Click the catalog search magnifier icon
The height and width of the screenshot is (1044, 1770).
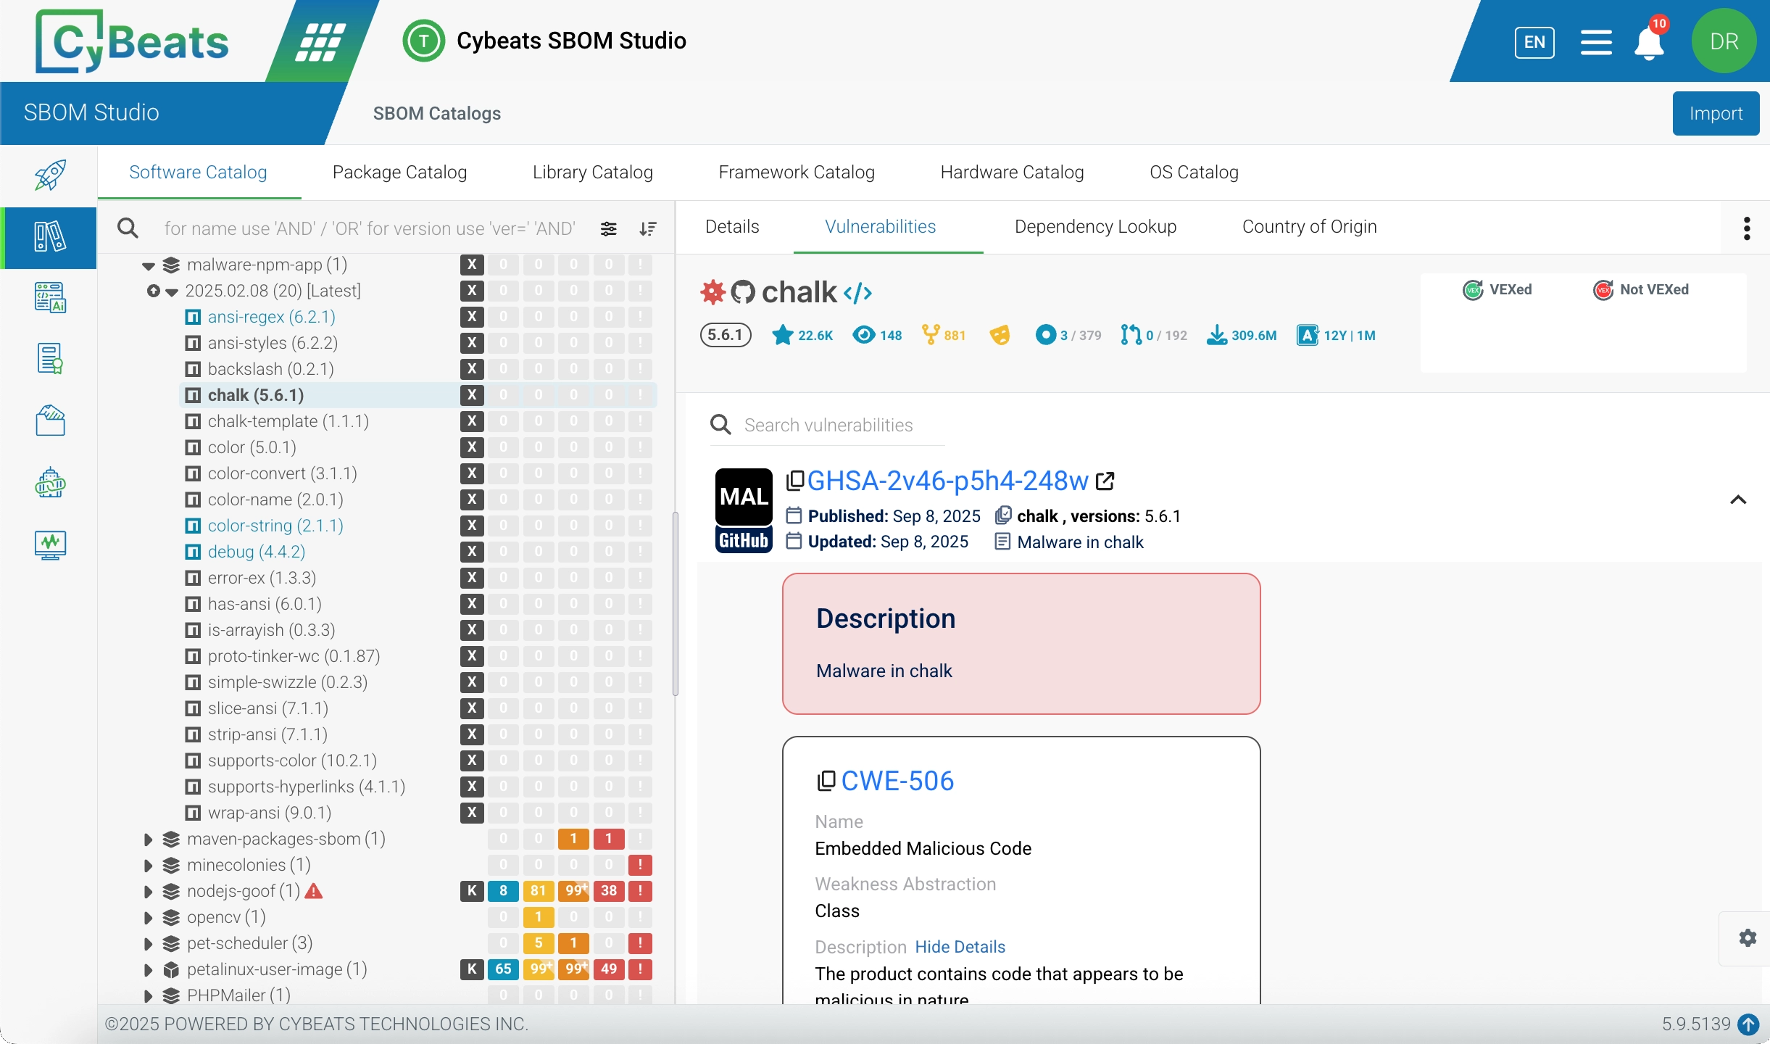click(x=128, y=228)
